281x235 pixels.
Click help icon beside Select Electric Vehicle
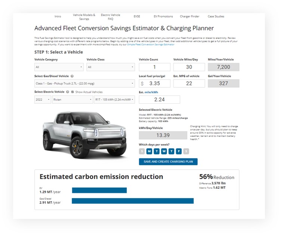(68, 92)
